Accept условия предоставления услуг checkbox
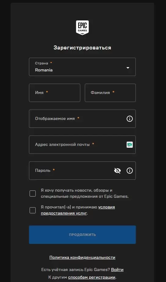Screen dimensions: 166x282 pos(33,210)
